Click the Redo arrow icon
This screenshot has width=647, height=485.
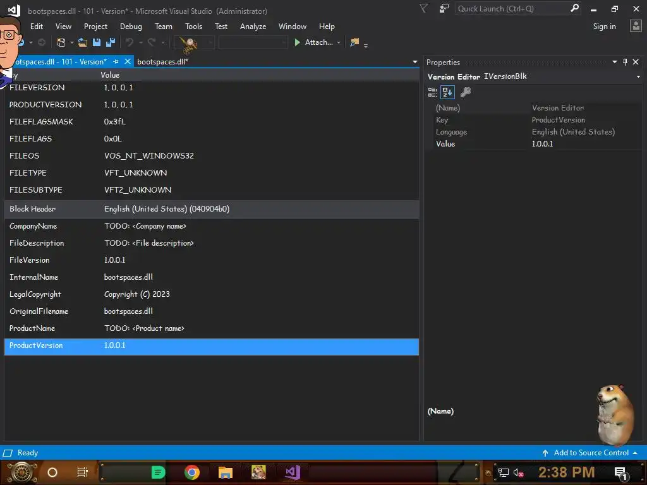point(152,42)
